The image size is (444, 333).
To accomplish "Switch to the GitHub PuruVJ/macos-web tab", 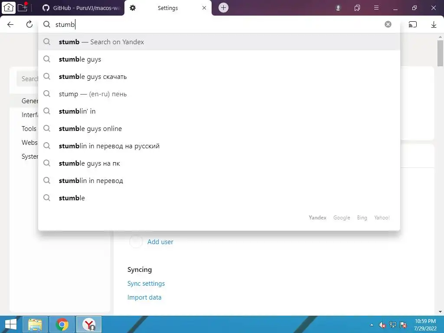I will tap(82, 8).
